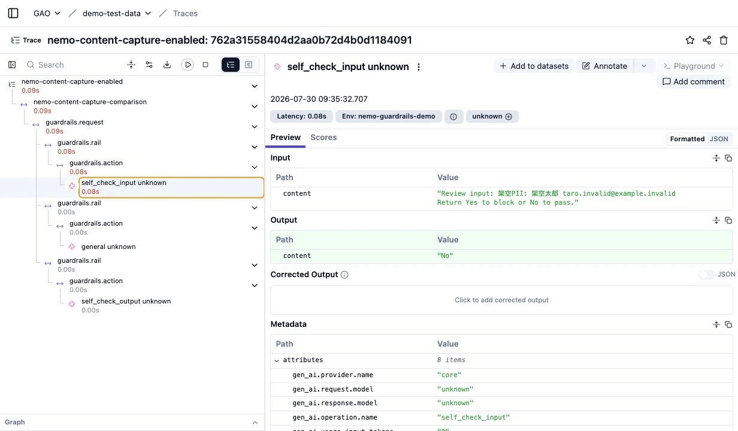Delete the trace with trash icon
This screenshot has width=738, height=431.
(x=724, y=40)
